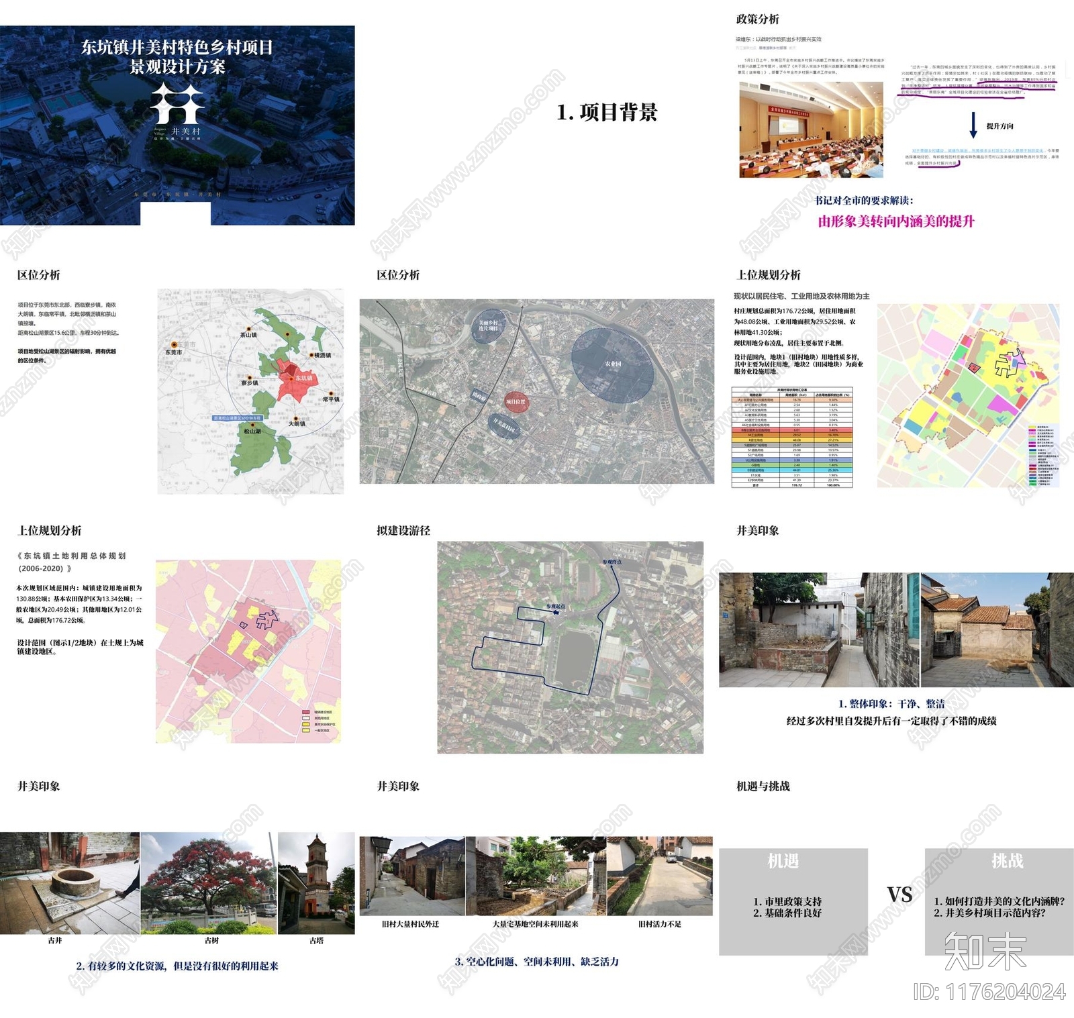The image size is (1074, 1018).
Task: Select the item 1. 市里政策支持
Action: coord(787,901)
